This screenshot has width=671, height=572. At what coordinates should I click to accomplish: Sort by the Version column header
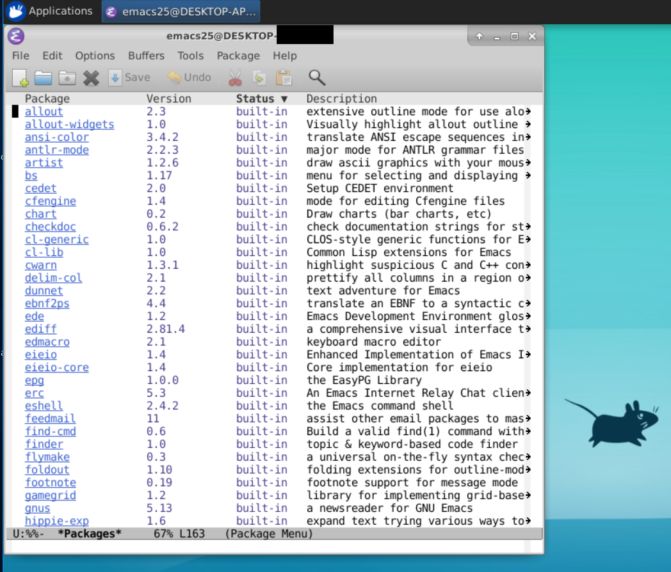pyautogui.click(x=168, y=99)
